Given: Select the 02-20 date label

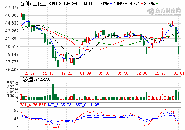Looking at the screenshot, I should [x=160, y=73].
